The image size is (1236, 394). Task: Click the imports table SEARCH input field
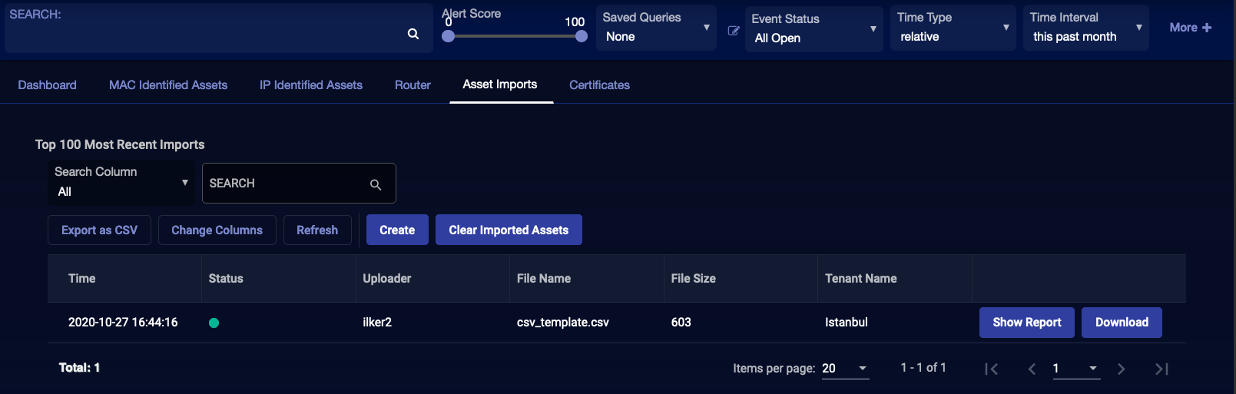click(x=286, y=184)
